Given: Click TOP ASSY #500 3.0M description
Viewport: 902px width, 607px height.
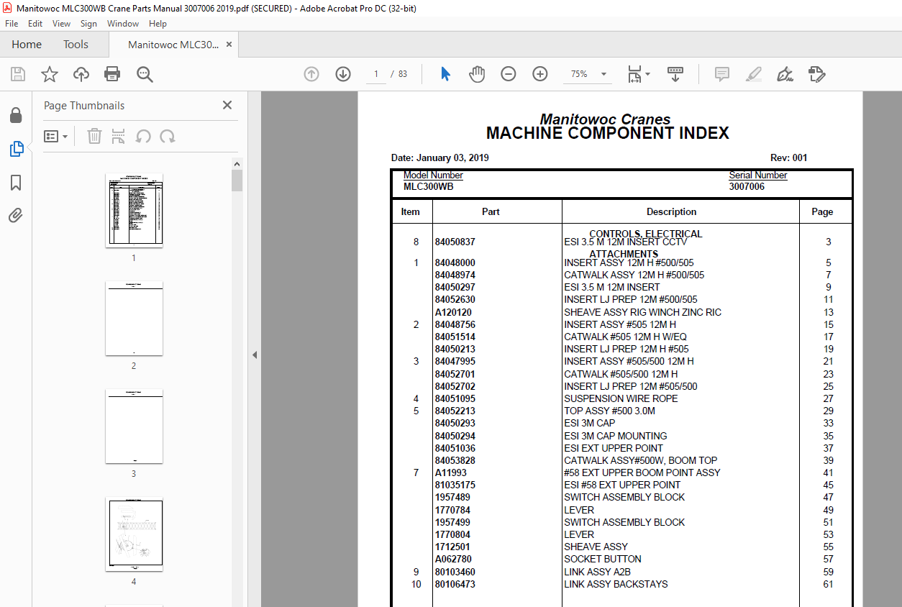Looking at the screenshot, I should pos(609,411).
